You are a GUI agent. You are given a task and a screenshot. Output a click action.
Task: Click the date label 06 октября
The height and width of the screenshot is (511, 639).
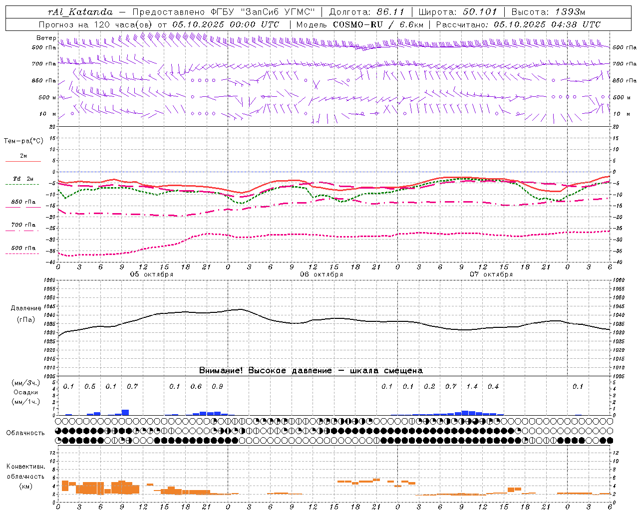tap(321, 274)
